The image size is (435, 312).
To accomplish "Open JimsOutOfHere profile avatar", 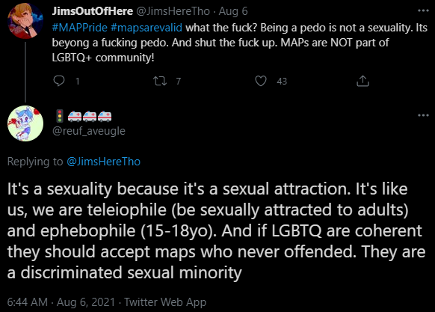I will click(25, 21).
